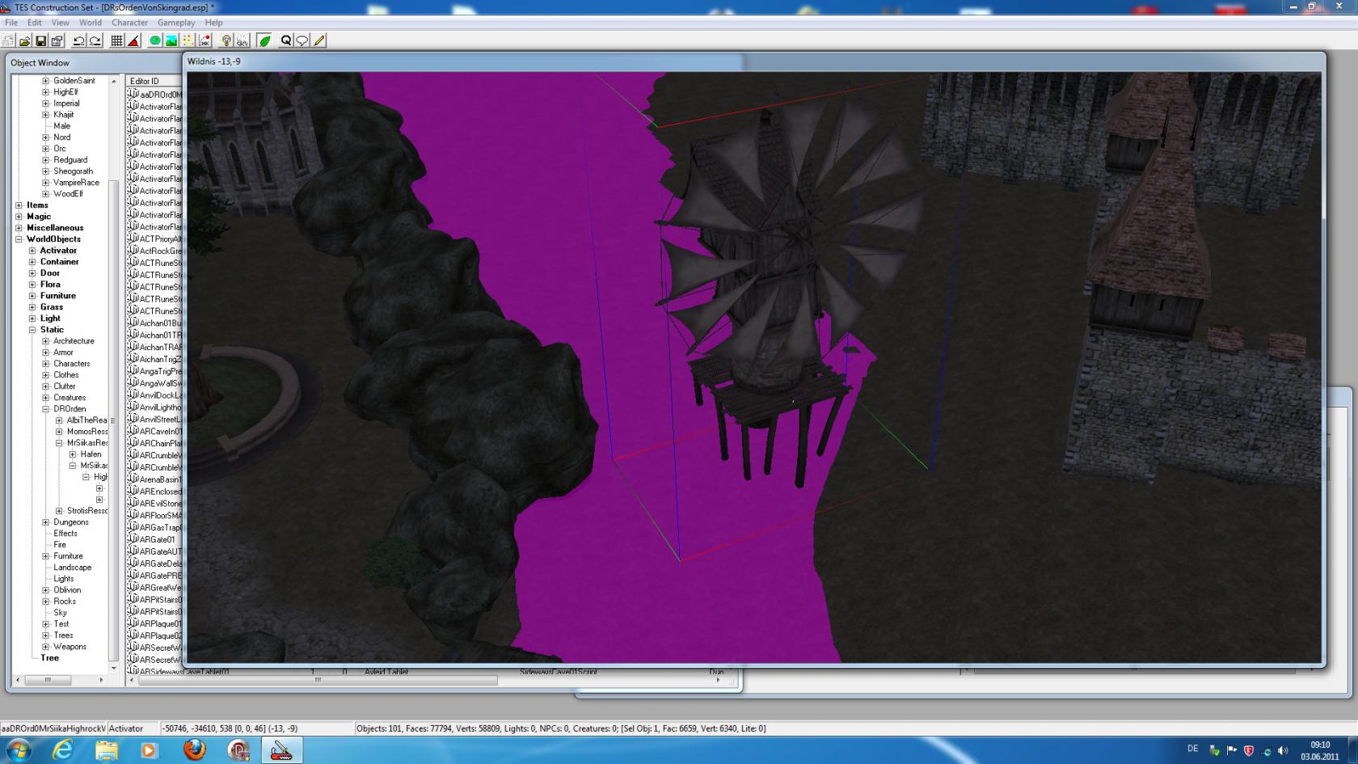
Task: Toggle the light bulb brightness button
Action: click(226, 40)
